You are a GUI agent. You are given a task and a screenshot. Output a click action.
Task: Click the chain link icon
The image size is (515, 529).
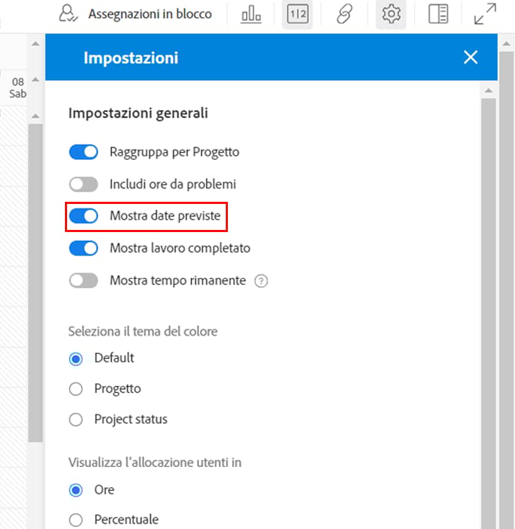345,14
